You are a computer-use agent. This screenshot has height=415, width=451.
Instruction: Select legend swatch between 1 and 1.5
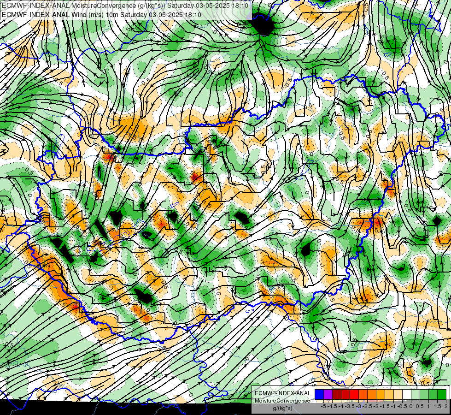(433, 395)
